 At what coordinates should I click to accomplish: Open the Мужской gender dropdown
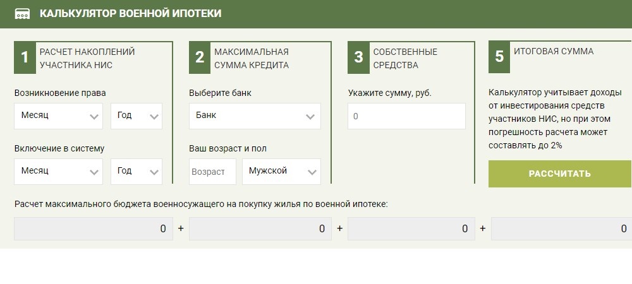[x=281, y=172]
